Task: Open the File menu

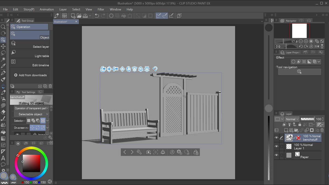Action: [5, 9]
